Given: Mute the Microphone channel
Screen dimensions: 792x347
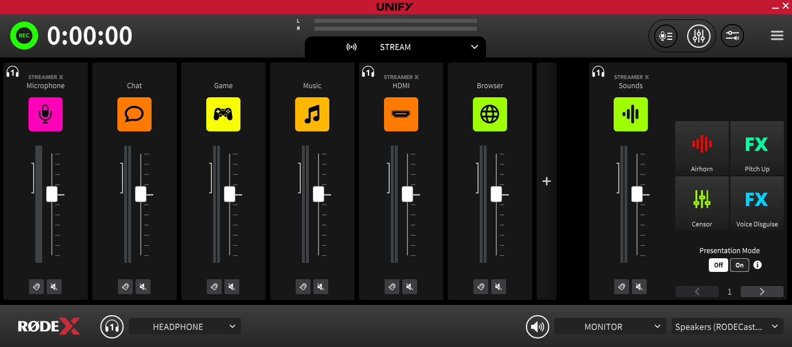Looking at the screenshot, I should 54,287.
